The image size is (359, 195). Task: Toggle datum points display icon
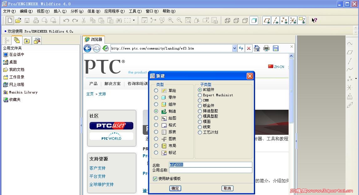[x=284, y=20]
